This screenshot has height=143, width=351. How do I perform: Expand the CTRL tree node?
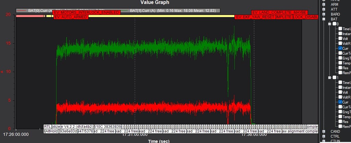point(324,136)
